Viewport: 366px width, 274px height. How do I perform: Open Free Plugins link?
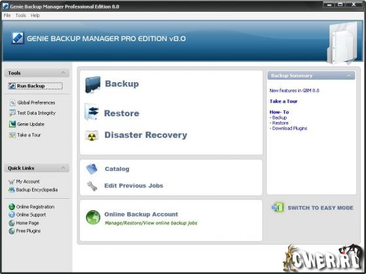[x=28, y=231]
